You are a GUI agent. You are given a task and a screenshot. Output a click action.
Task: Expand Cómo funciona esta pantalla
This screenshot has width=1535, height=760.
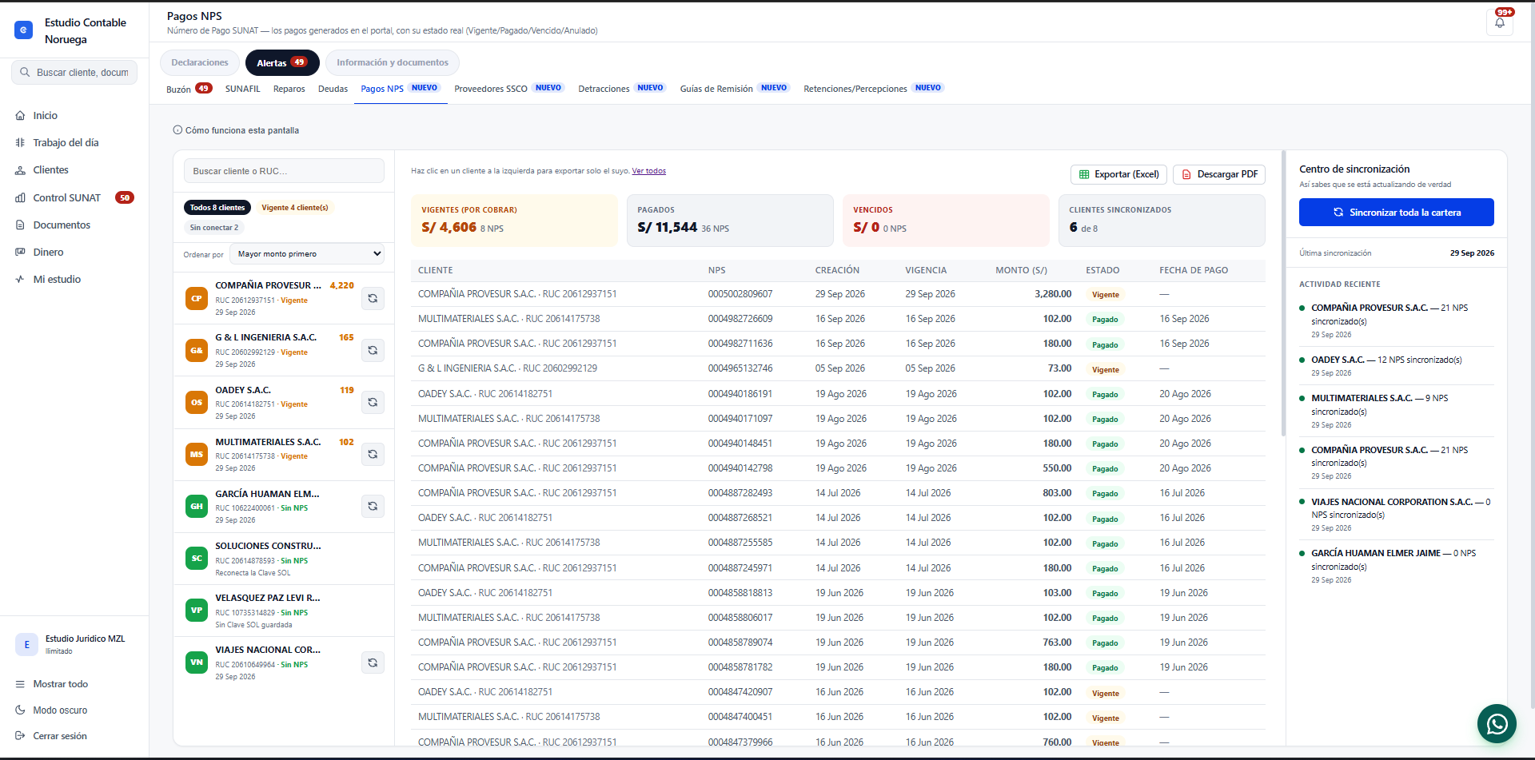coord(237,130)
